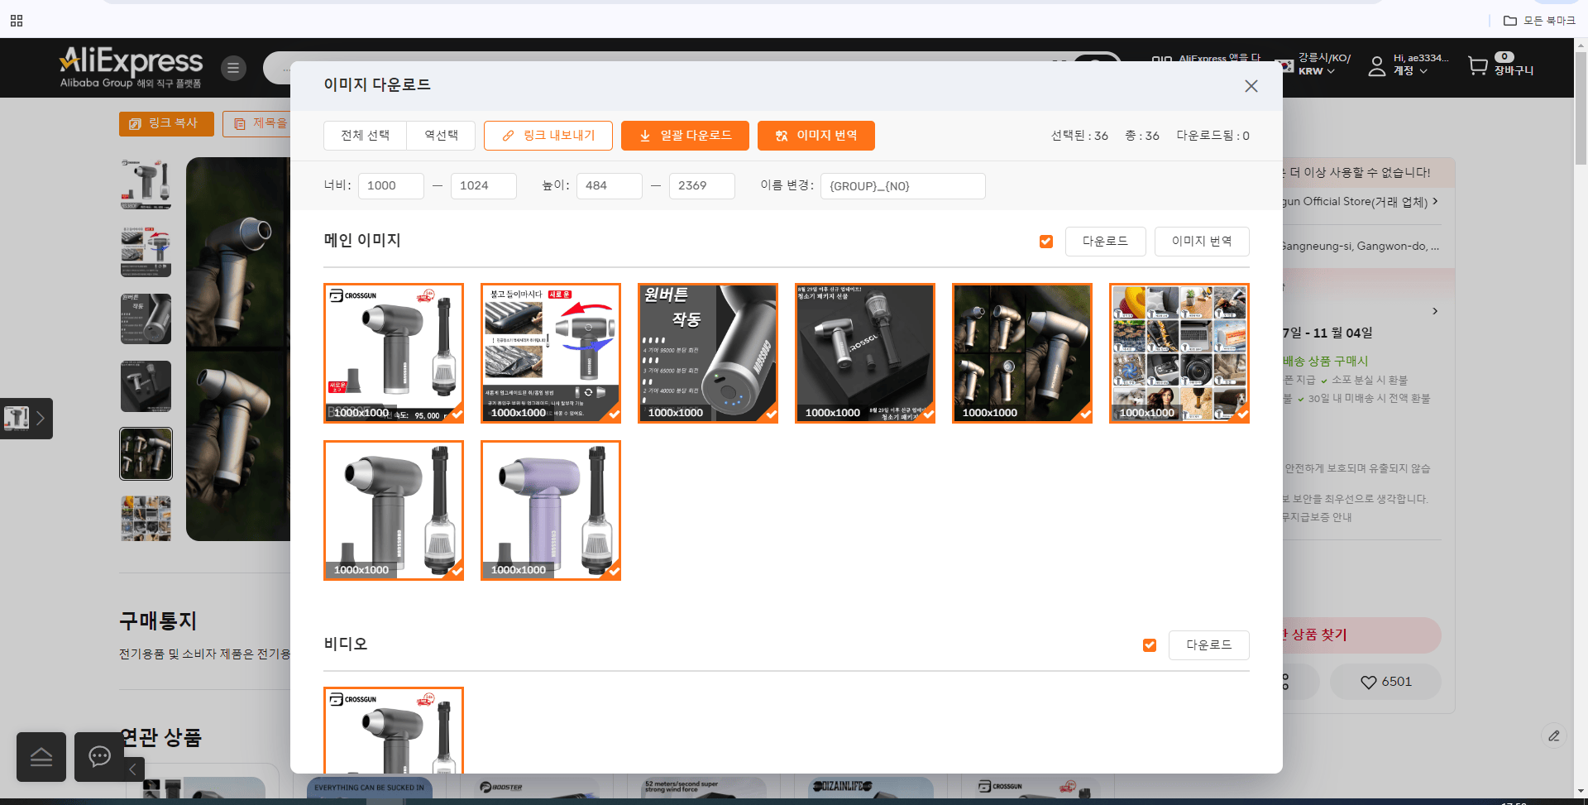Click the rename pattern input field

[x=903, y=186]
